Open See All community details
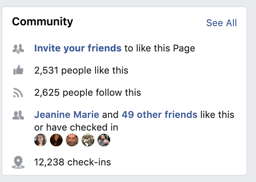Viewport: 256px width, 182px height. coord(222,23)
